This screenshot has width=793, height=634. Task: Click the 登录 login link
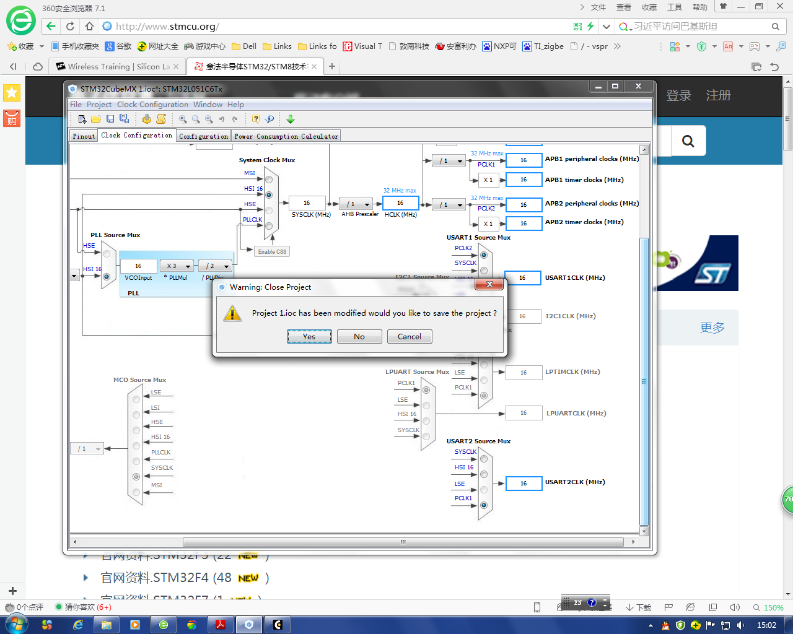pyautogui.click(x=678, y=95)
